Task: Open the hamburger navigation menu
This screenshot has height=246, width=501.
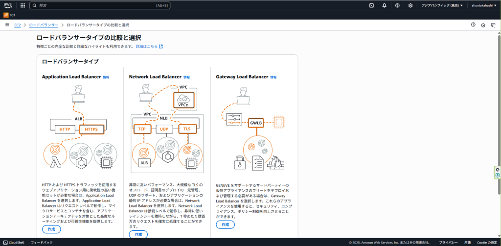Action: [x=7, y=24]
